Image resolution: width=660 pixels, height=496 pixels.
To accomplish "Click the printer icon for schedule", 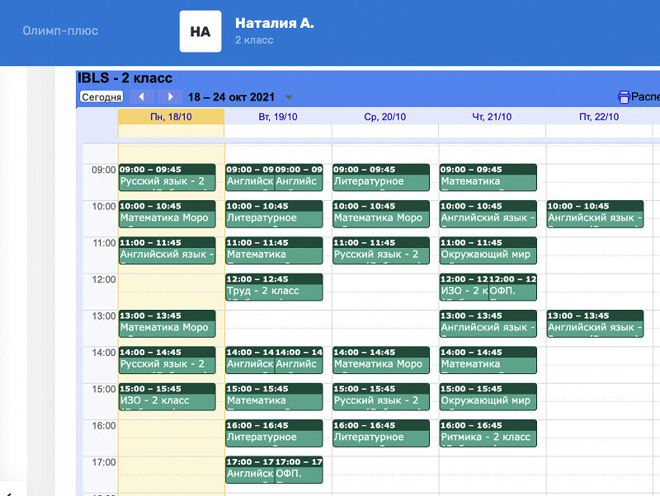I will (624, 96).
